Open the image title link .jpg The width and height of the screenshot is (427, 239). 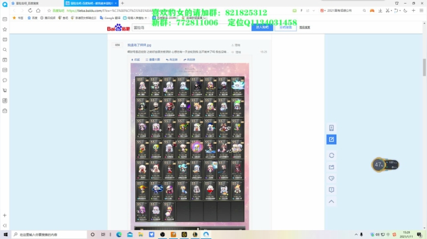pos(139,45)
